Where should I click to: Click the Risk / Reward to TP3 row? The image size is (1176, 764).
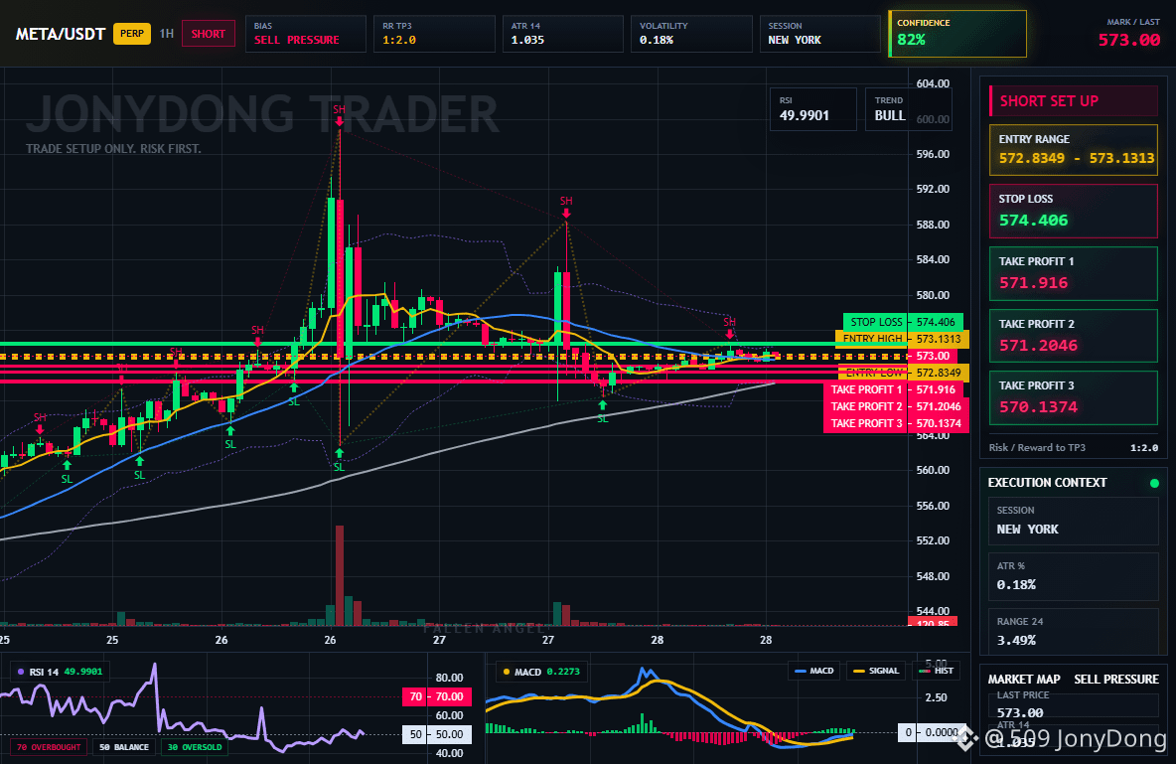[x=1074, y=447]
